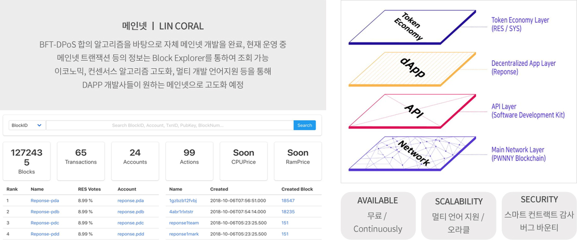
Task: Open the Blocks count card
Action: [26, 161]
